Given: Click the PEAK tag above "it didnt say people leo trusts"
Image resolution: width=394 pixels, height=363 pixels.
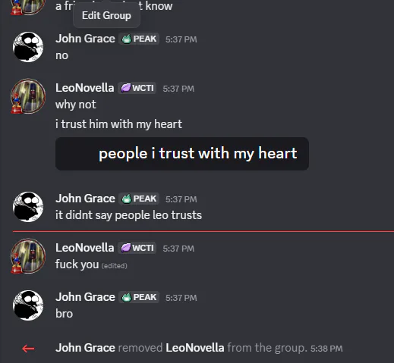Looking at the screenshot, I should 139,199.
